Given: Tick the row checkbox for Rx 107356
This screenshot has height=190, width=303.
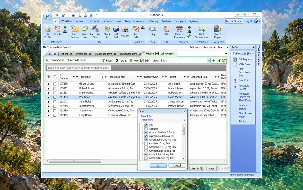Looking at the screenshot, I should tap(55, 84).
